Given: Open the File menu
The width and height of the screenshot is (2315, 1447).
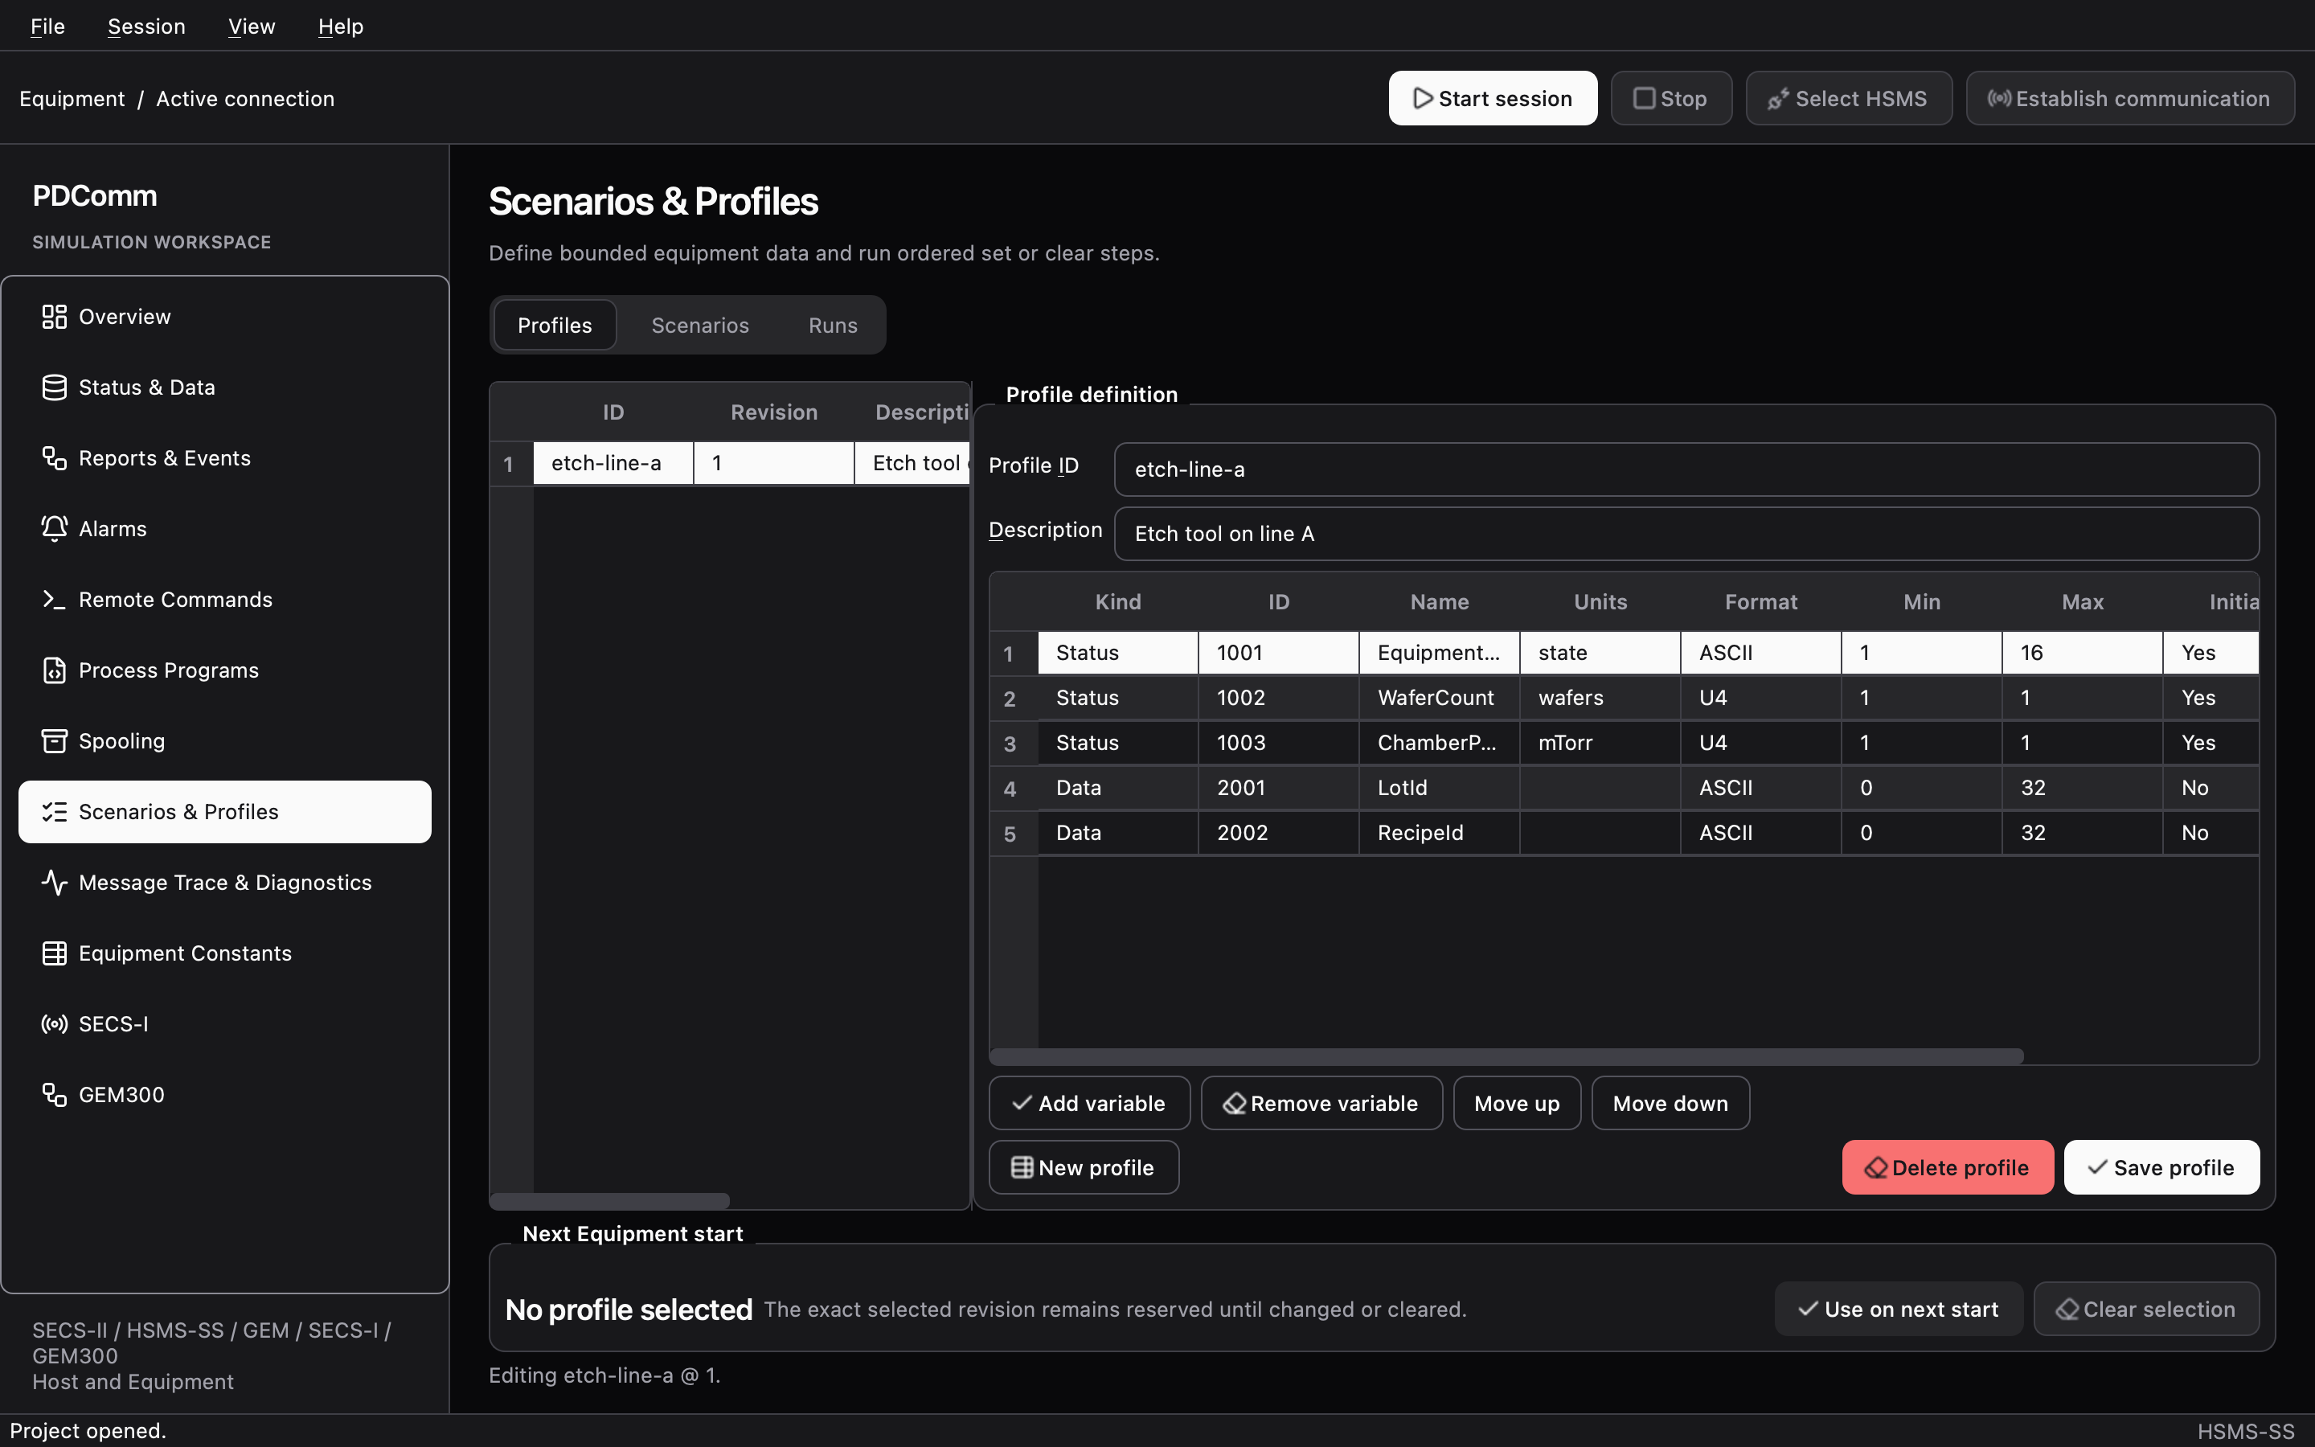Looking at the screenshot, I should click(x=47, y=26).
